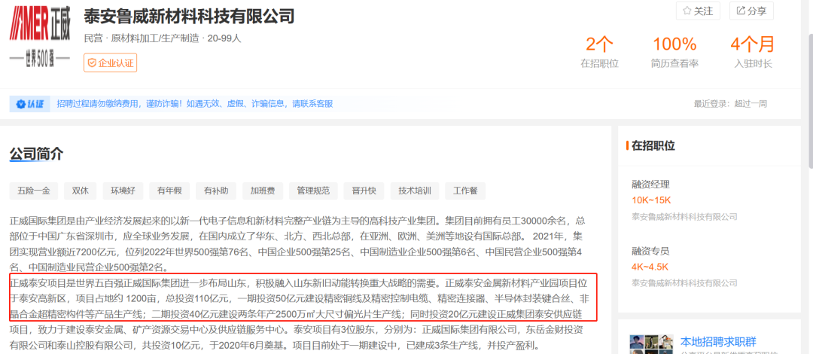
Task: Click the 分享 share button
Action: [x=751, y=11]
